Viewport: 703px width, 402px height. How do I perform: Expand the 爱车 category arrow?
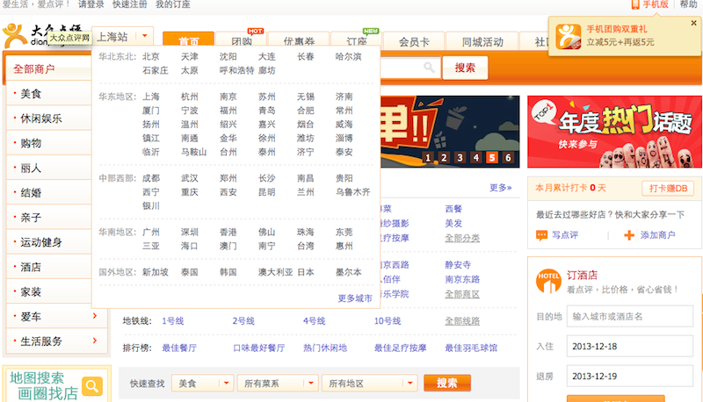(x=95, y=316)
